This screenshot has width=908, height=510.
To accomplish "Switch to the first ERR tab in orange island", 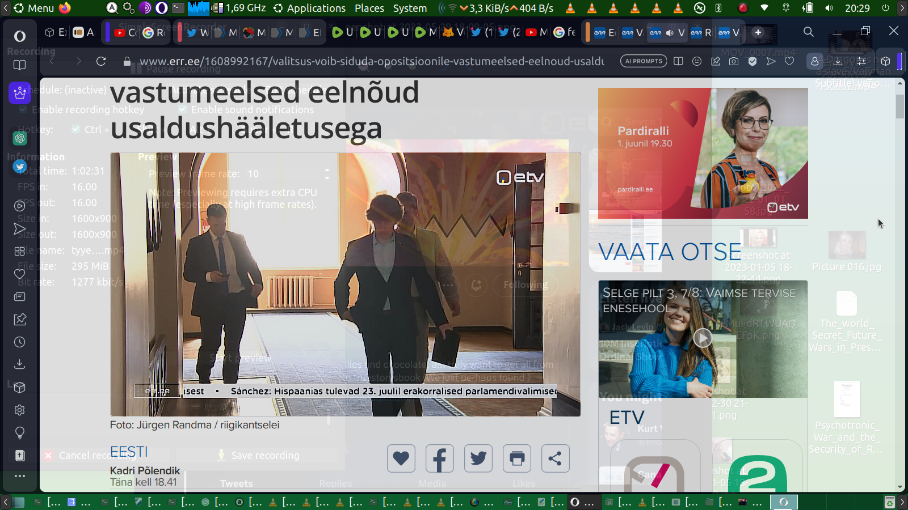I will [x=605, y=33].
